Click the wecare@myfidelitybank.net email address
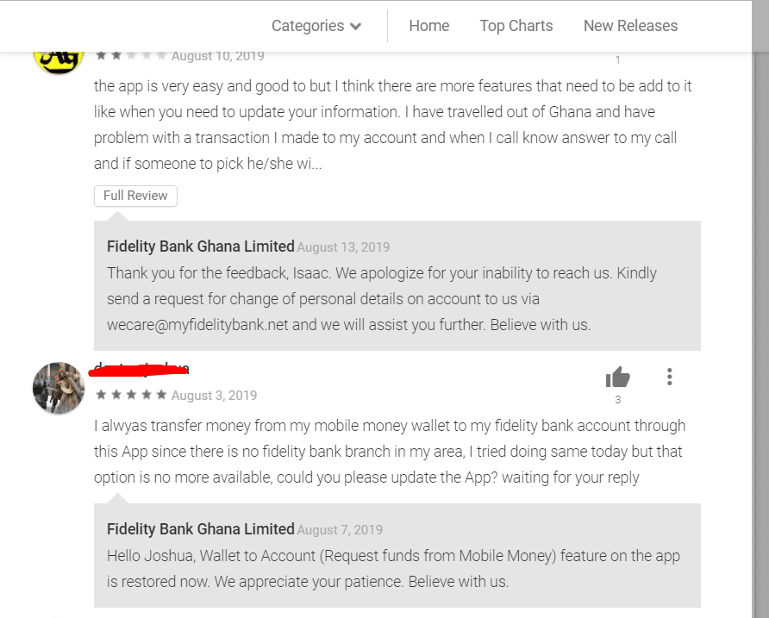The width and height of the screenshot is (769, 618). tap(199, 325)
